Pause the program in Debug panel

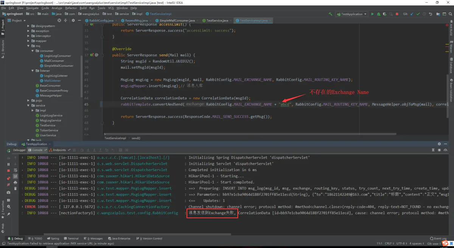pyautogui.click(x=8, y=164)
